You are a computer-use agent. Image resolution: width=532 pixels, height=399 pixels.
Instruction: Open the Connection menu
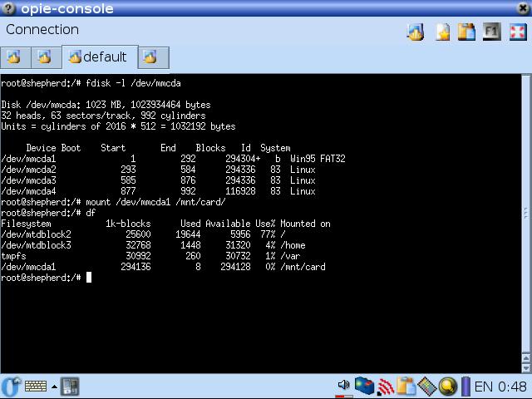(x=42, y=30)
